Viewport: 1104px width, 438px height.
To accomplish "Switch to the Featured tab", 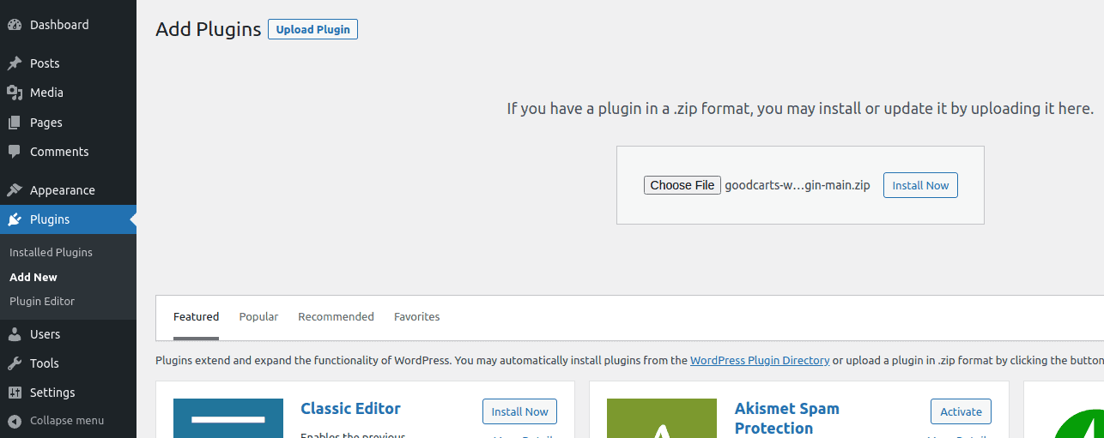I will click(196, 317).
